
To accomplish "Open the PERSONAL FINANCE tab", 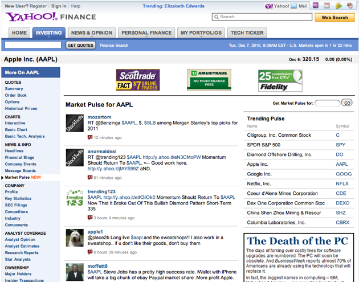I will (x=146, y=32).
